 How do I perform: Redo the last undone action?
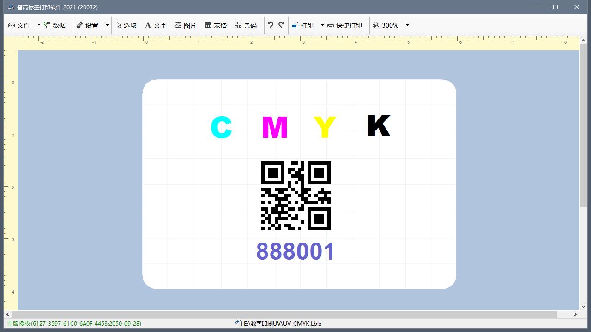coord(281,25)
